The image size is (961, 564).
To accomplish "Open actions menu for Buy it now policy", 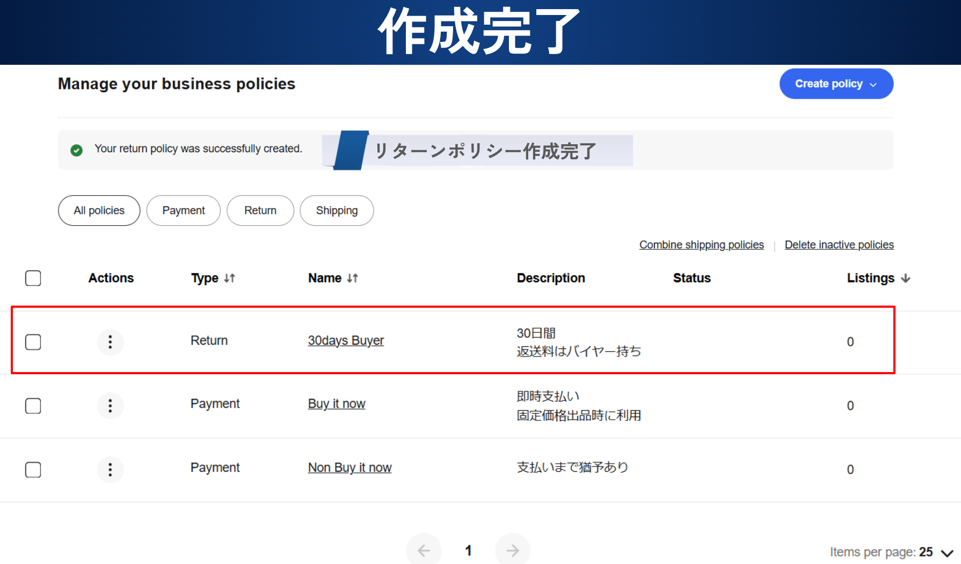I will coord(110,405).
